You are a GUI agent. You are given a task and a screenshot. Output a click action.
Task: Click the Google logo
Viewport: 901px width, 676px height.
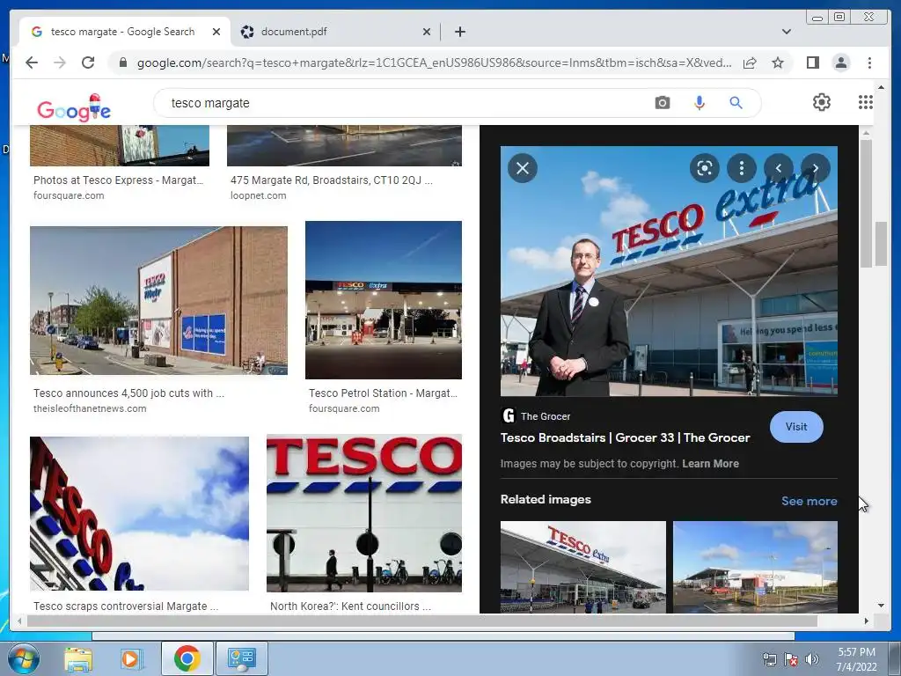click(x=74, y=107)
